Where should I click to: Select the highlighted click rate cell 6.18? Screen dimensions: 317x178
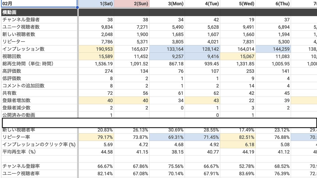[238, 145]
